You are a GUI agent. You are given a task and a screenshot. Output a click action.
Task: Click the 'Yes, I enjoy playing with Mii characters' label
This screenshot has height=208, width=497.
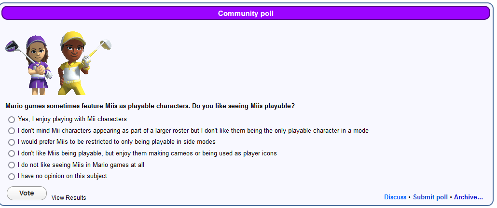[72, 119]
